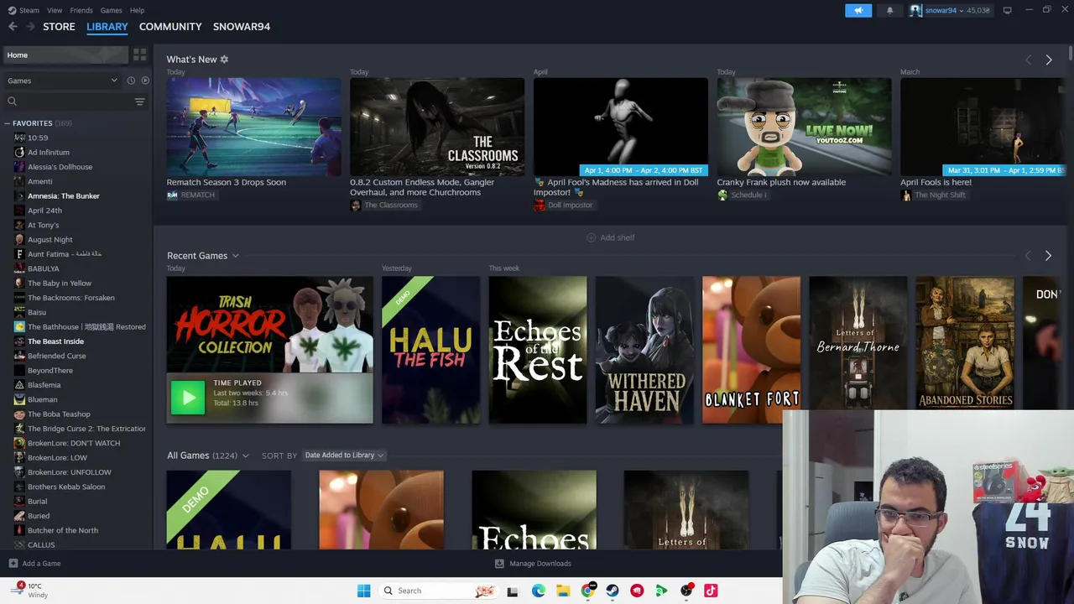Open Echoes of the Rest in Recent Games
The image size is (1074, 604).
point(538,350)
